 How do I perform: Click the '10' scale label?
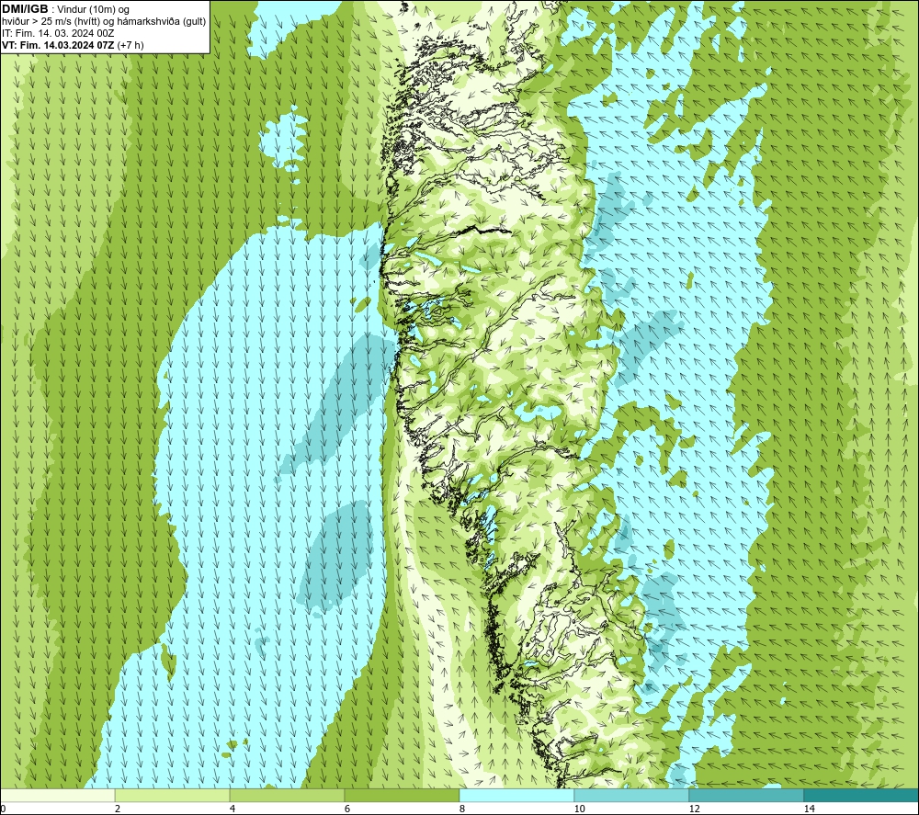(579, 809)
